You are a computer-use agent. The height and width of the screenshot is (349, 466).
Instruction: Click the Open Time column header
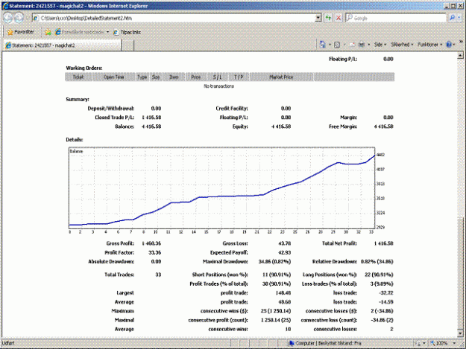tap(114, 77)
